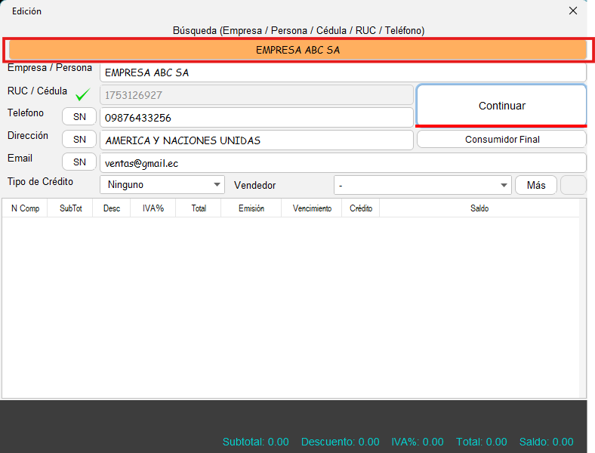
Task: Toggle the SN button beside Telefono
Action: pyautogui.click(x=79, y=117)
